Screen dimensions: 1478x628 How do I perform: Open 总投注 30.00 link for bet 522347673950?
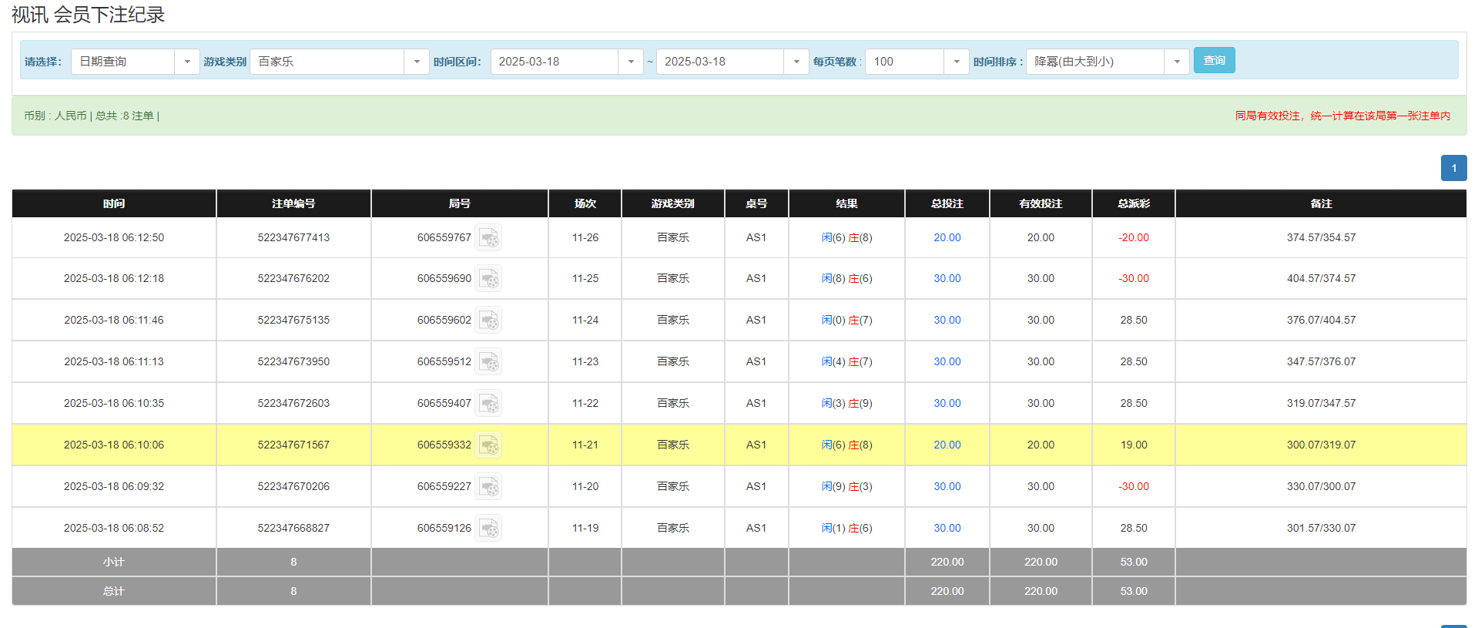[947, 362]
